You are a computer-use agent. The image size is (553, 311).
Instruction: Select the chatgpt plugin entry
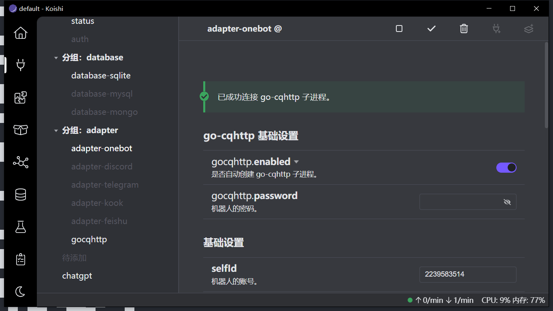point(77,275)
